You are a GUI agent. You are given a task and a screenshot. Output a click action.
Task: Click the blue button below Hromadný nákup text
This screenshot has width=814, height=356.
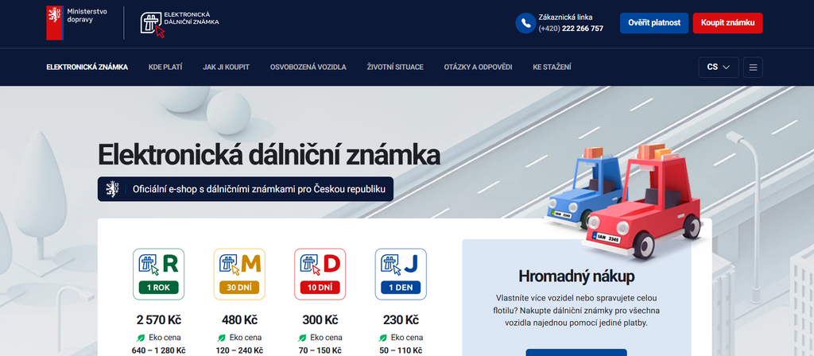pyautogui.click(x=576, y=352)
